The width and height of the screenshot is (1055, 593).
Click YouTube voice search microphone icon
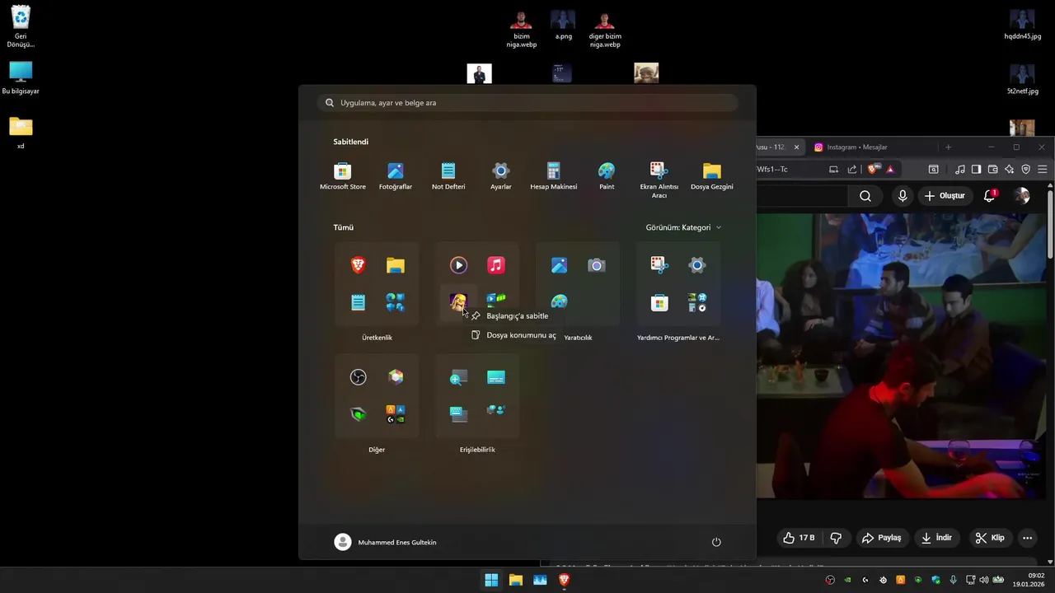903,196
